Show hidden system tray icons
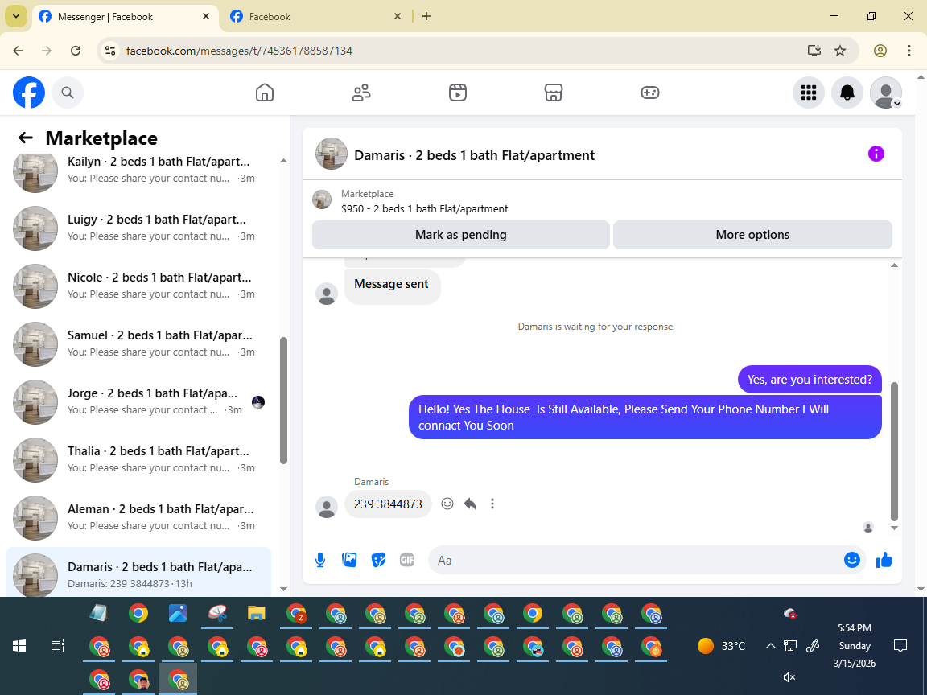927x695 pixels. 770,646
